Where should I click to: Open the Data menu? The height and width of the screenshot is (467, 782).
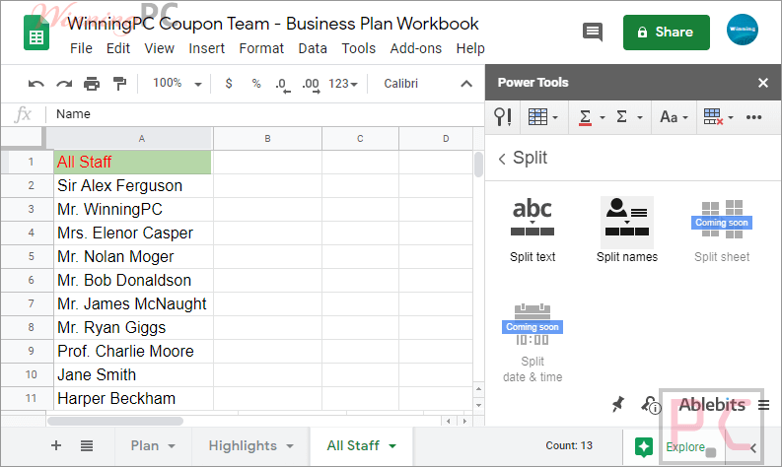(313, 48)
